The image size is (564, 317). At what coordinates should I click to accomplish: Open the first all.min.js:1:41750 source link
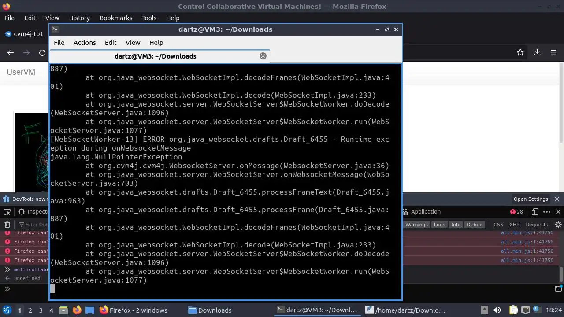click(x=527, y=232)
